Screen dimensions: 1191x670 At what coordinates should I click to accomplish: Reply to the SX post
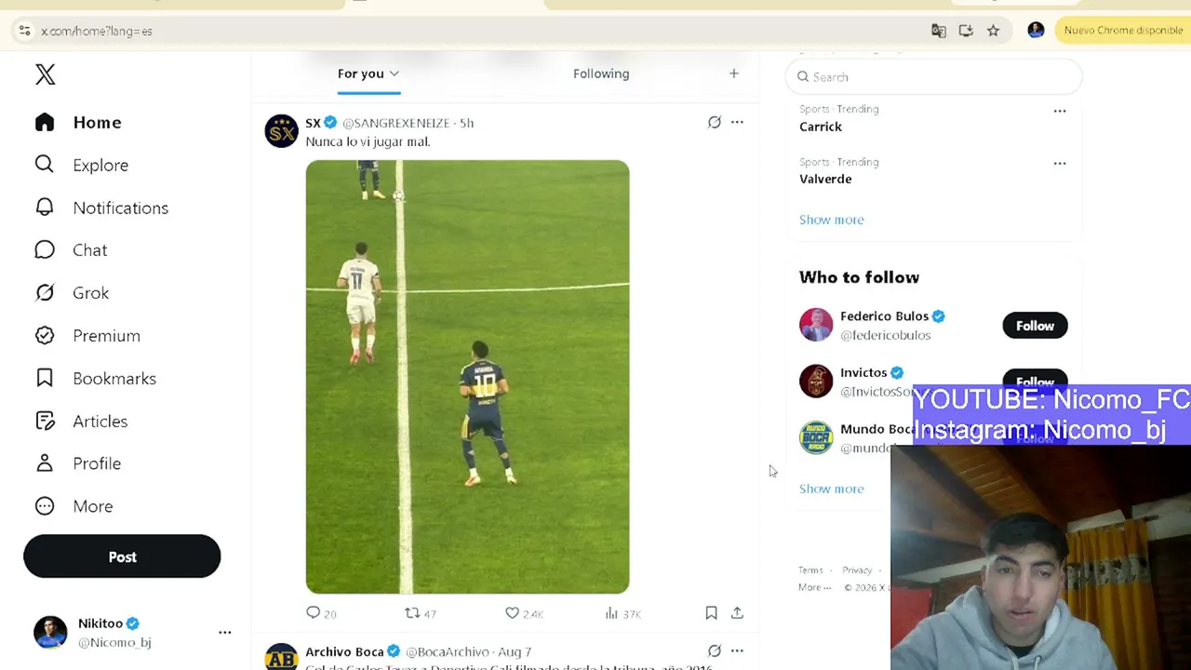(x=314, y=613)
